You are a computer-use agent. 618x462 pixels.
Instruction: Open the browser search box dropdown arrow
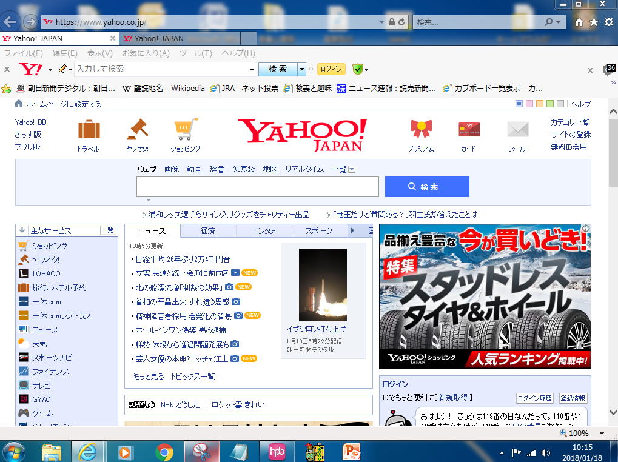[558, 22]
